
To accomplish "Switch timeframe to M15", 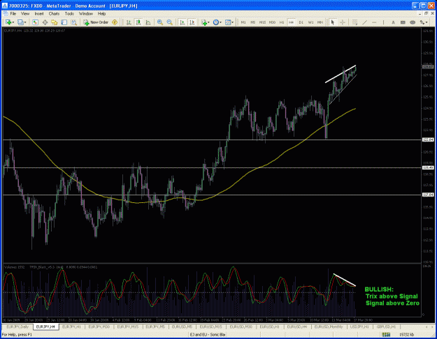I will click(262, 22).
